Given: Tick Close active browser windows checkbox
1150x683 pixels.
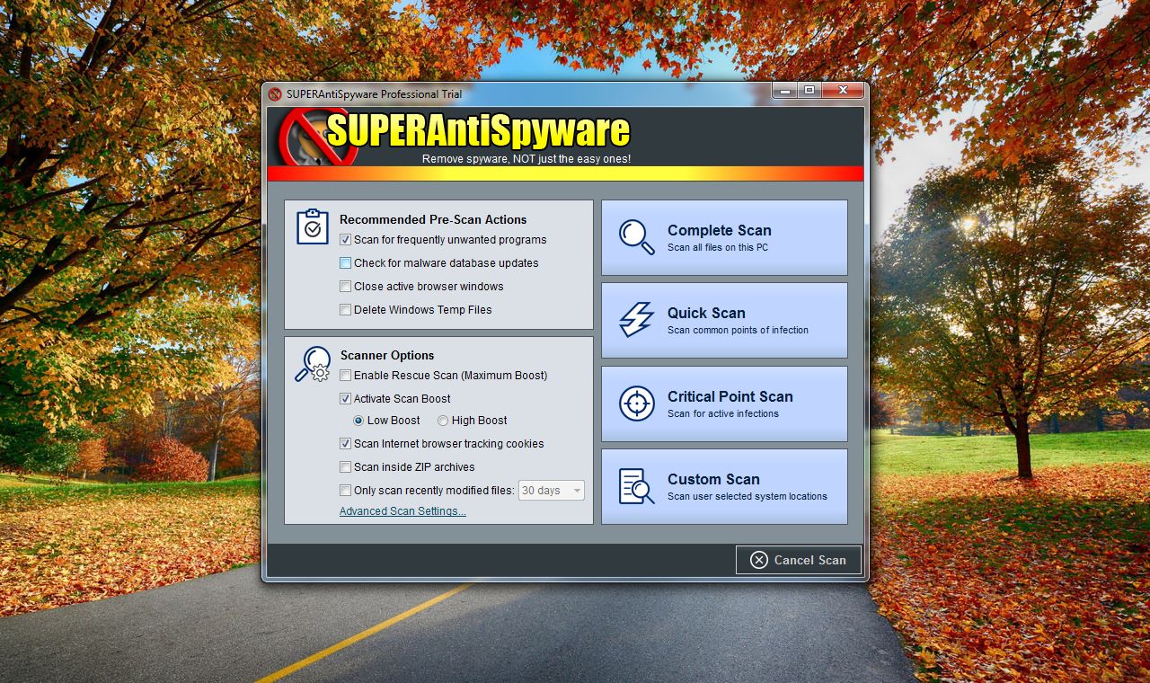Looking at the screenshot, I should pos(345,287).
